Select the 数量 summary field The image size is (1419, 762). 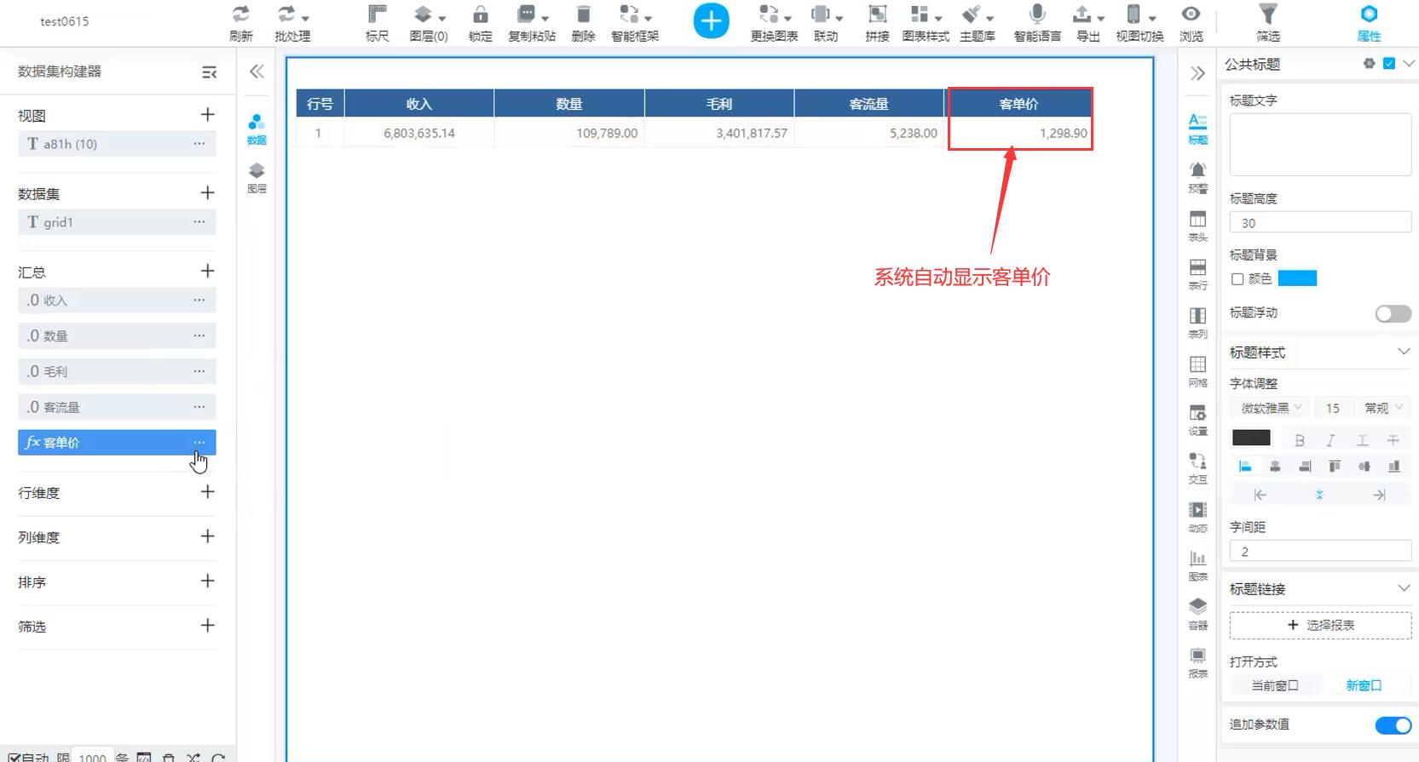pos(117,335)
